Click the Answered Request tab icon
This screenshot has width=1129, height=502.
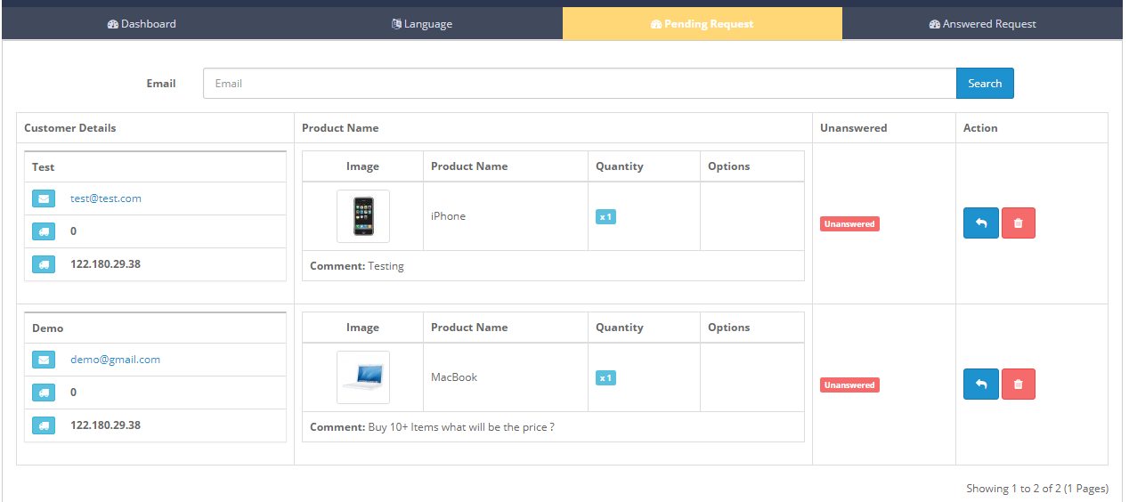(935, 24)
